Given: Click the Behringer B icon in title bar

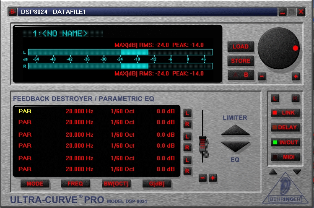Looking at the screenshot, I should [x=13, y=12].
